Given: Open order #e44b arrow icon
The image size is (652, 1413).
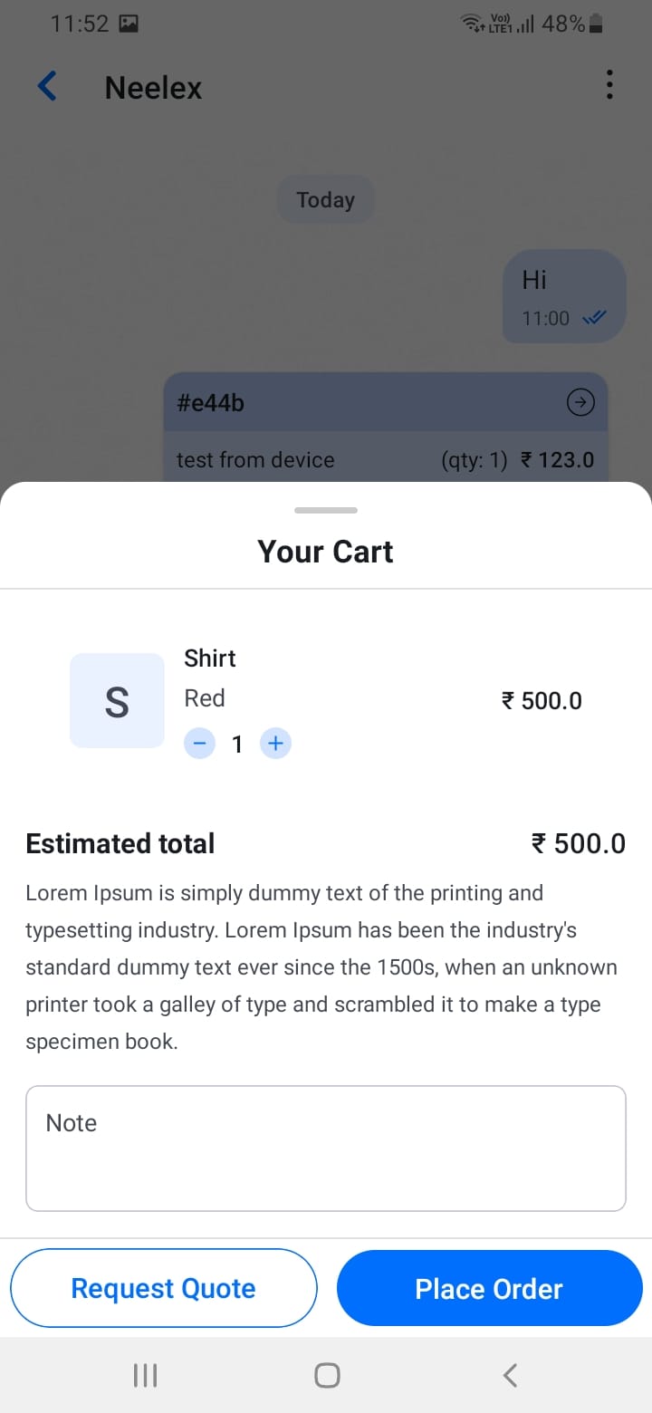Looking at the screenshot, I should pyautogui.click(x=580, y=402).
